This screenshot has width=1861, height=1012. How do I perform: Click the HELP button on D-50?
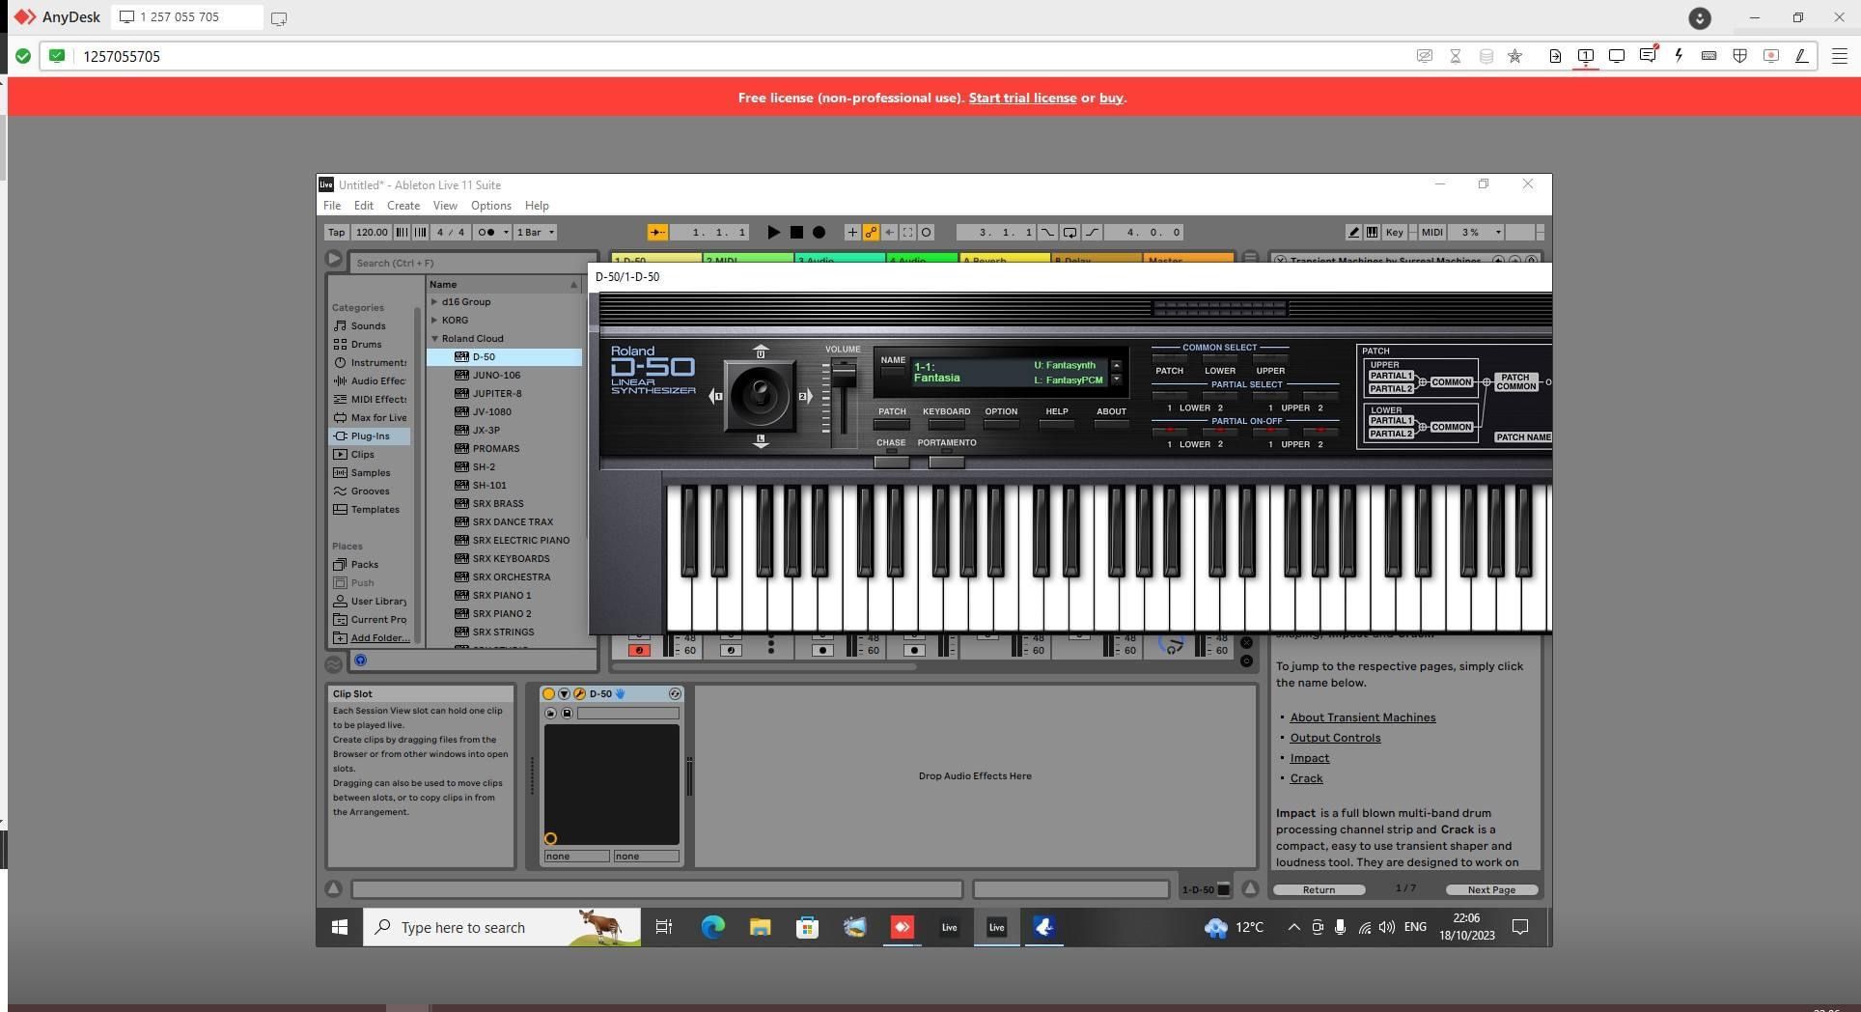tap(1056, 424)
